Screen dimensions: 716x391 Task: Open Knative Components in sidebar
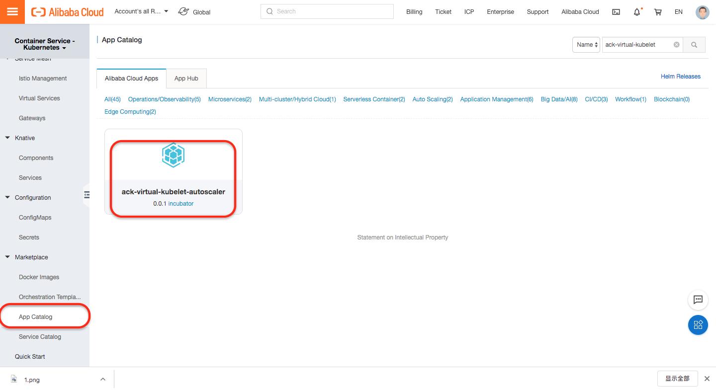tap(36, 158)
